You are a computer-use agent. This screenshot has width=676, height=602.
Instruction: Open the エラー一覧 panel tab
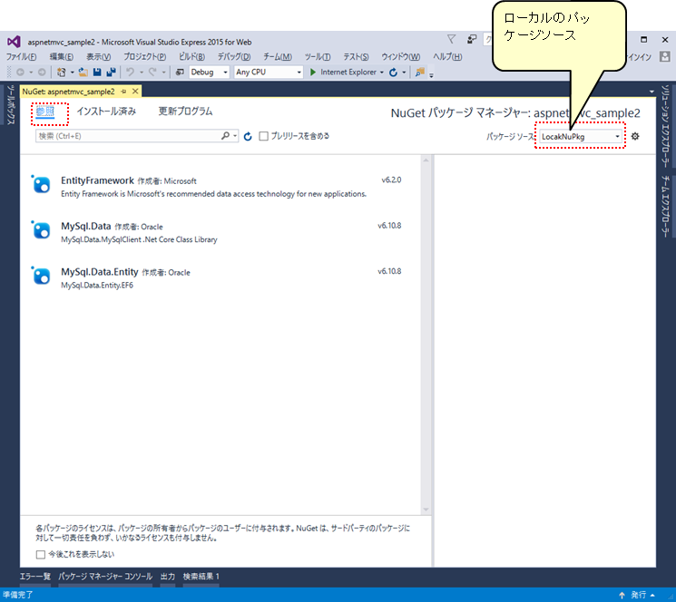point(35,577)
